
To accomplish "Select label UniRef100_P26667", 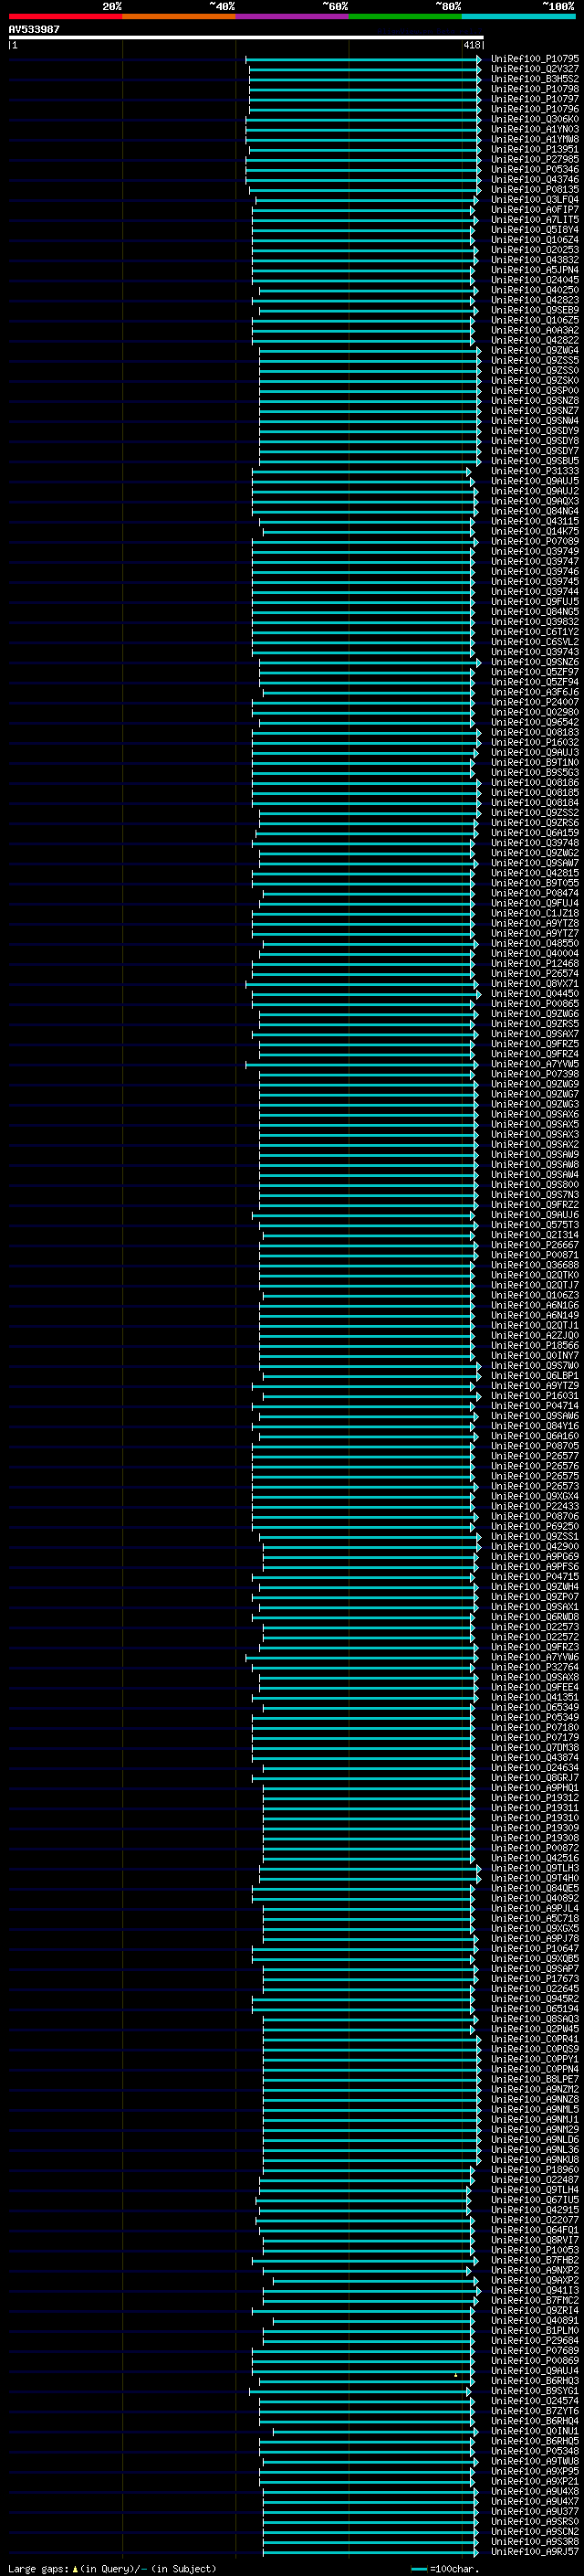I will click(x=534, y=1245).
